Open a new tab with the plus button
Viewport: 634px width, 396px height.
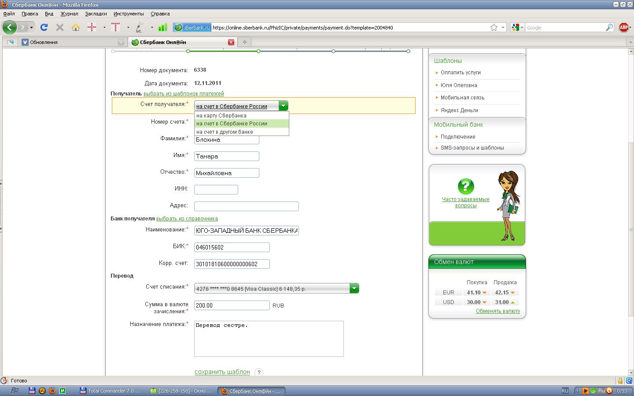pyautogui.click(x=244, y=42)
